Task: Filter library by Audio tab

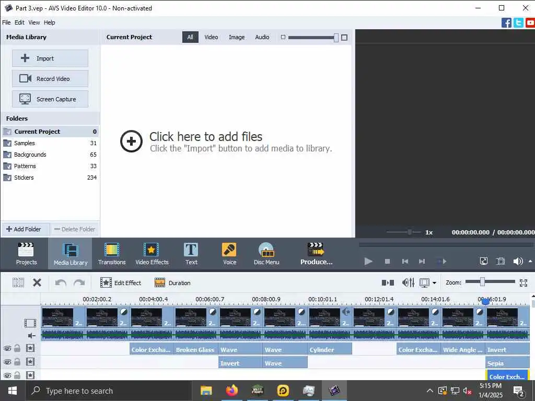Action: click(x=262, y=37)
